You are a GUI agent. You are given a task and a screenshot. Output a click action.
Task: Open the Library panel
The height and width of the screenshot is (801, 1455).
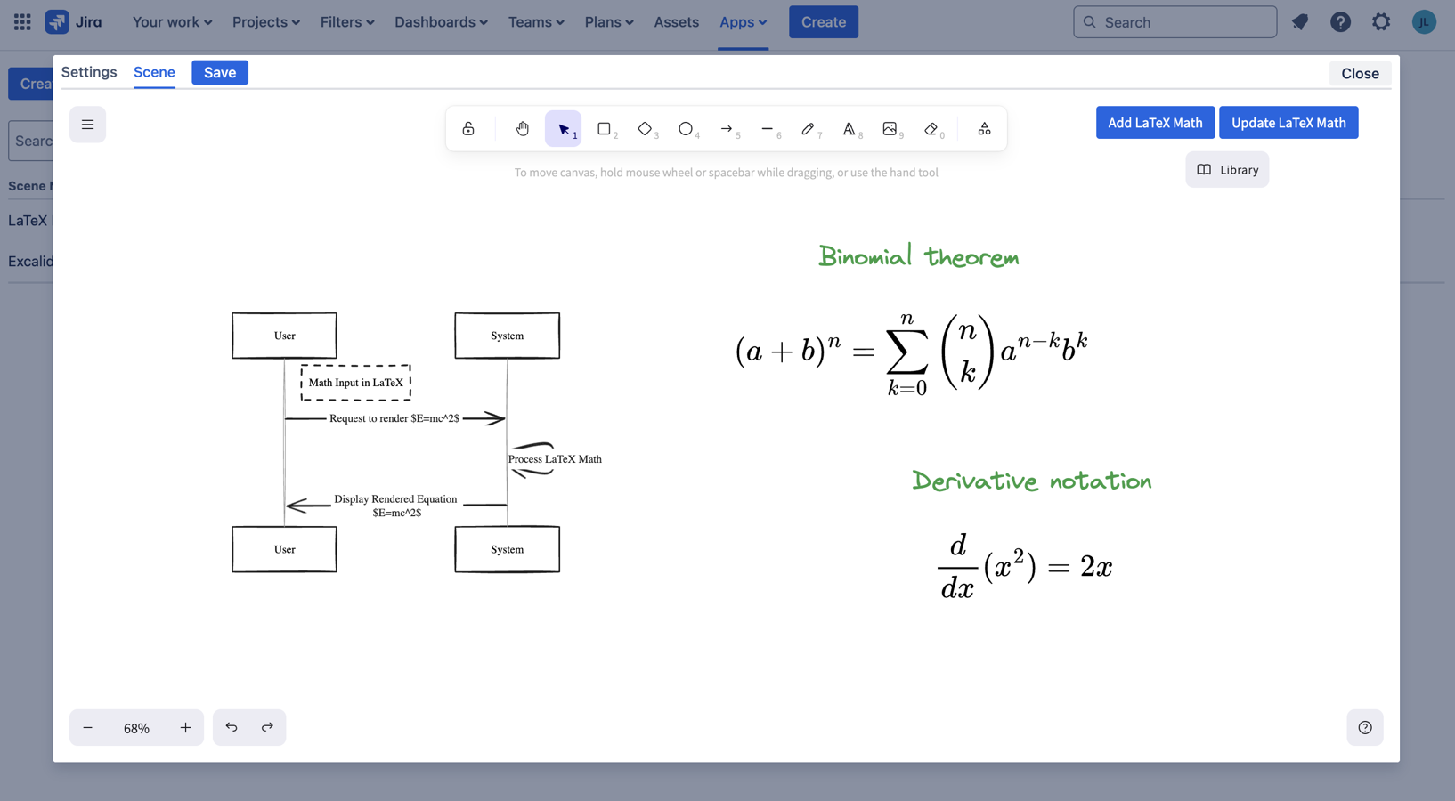[1227, 170]
